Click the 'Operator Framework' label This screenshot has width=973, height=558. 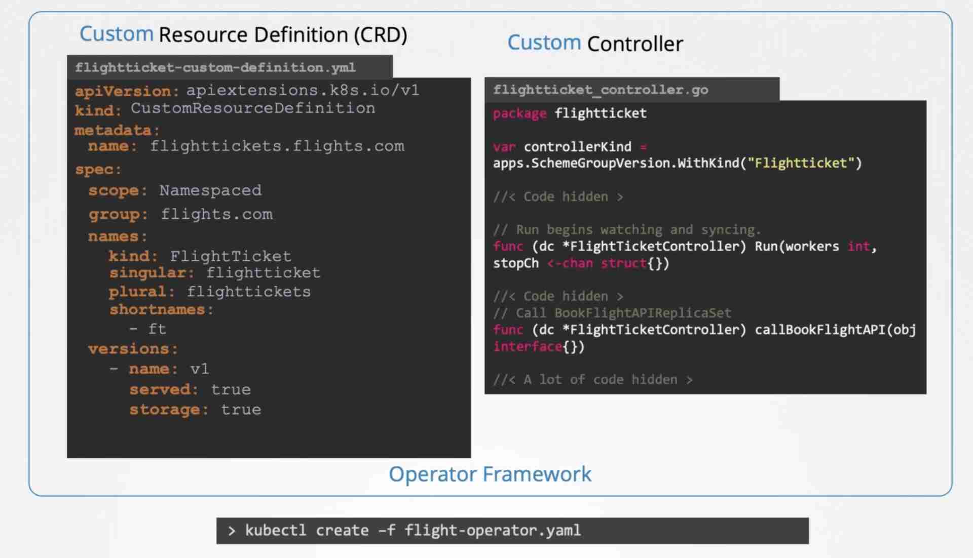(490, 474)
